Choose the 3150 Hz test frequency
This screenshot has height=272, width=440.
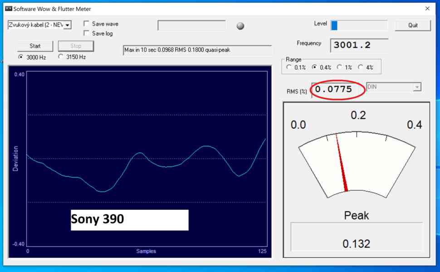pyautogui.click(x=61, y=57)
